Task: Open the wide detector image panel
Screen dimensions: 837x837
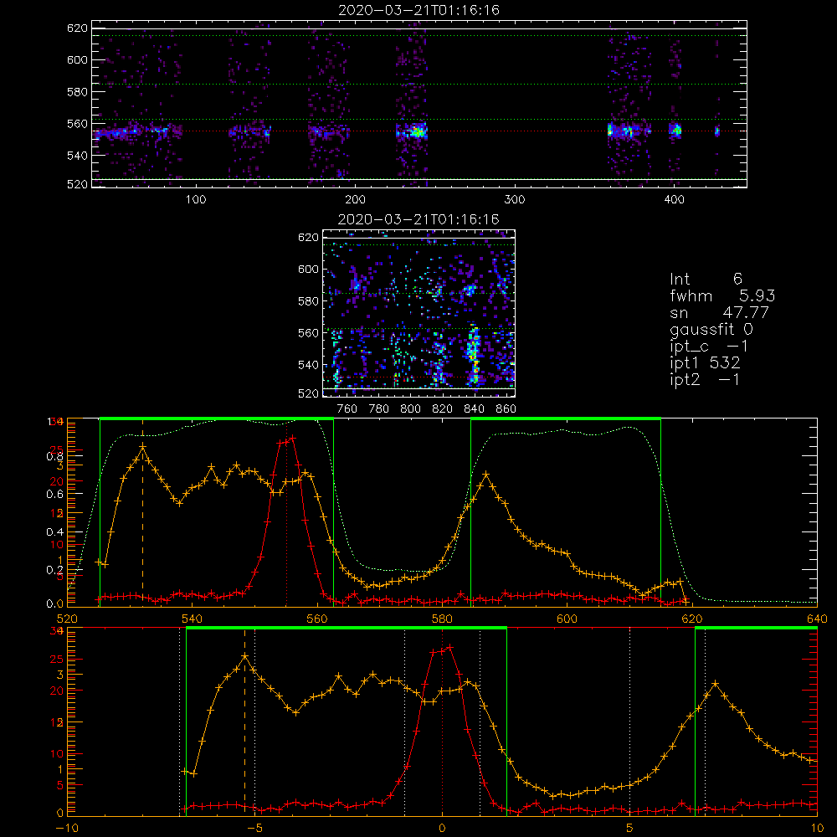Action: 419,104
